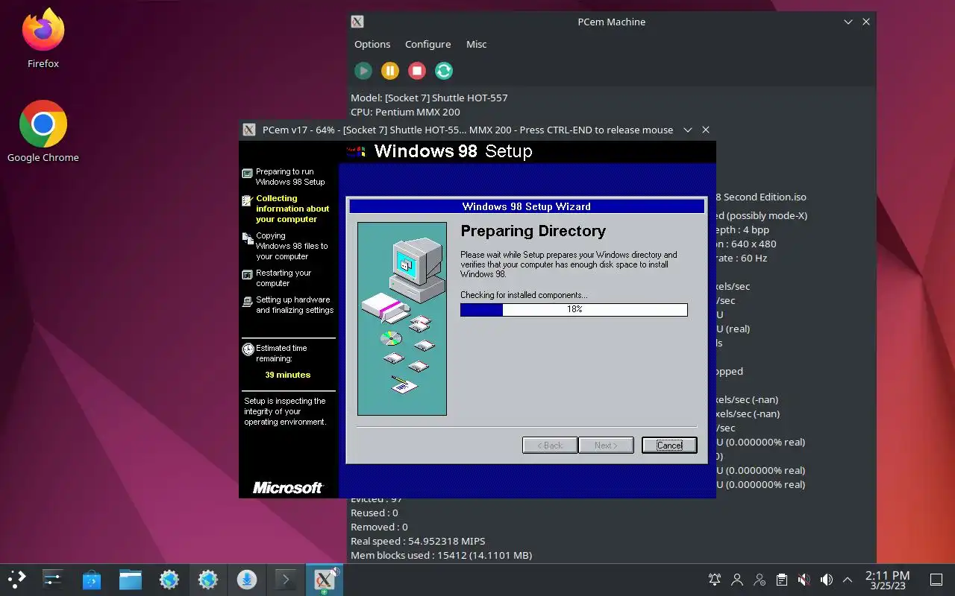
Task: Open the clipboard tray icon
Action: click(x=781, y=580)
